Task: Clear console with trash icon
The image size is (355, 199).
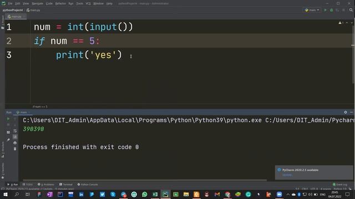Action: pos(15,149)
